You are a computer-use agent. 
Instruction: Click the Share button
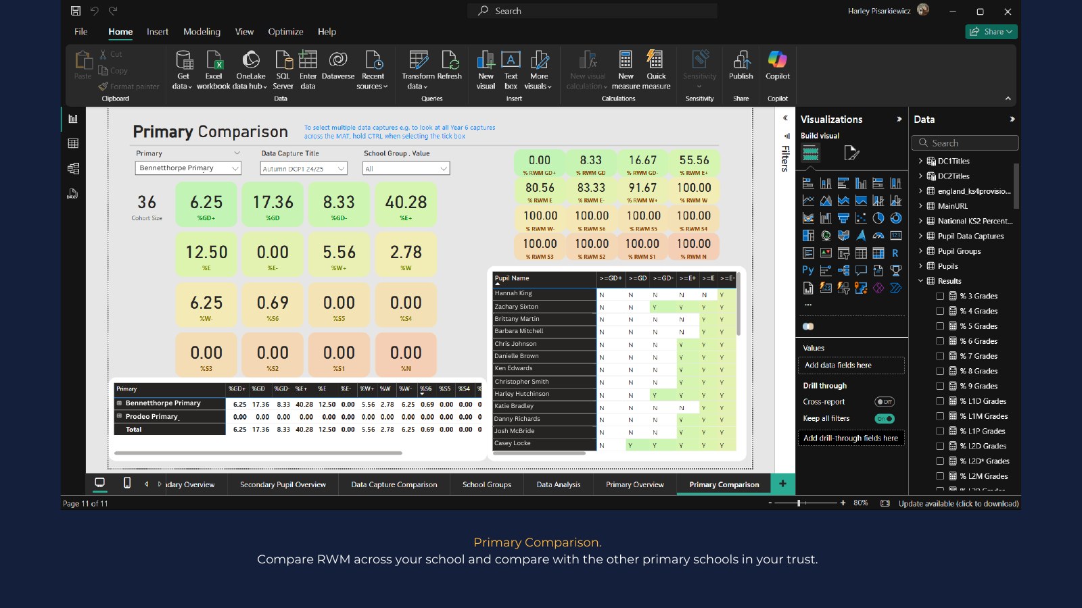point(991,32)
